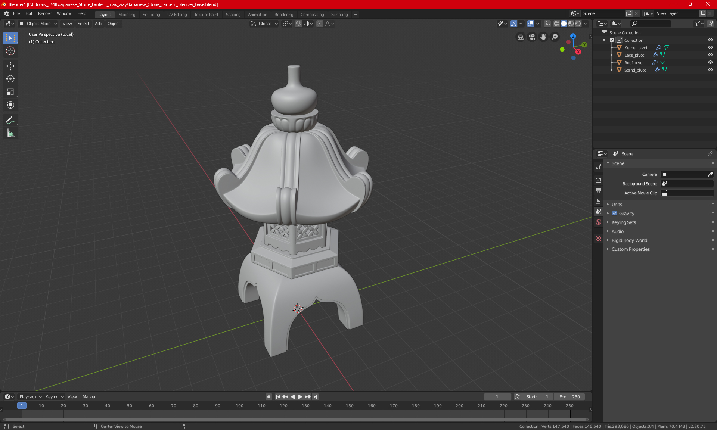Click the End frame field showing 250
This screenshot has width=717, height=430.
[569, 397]
